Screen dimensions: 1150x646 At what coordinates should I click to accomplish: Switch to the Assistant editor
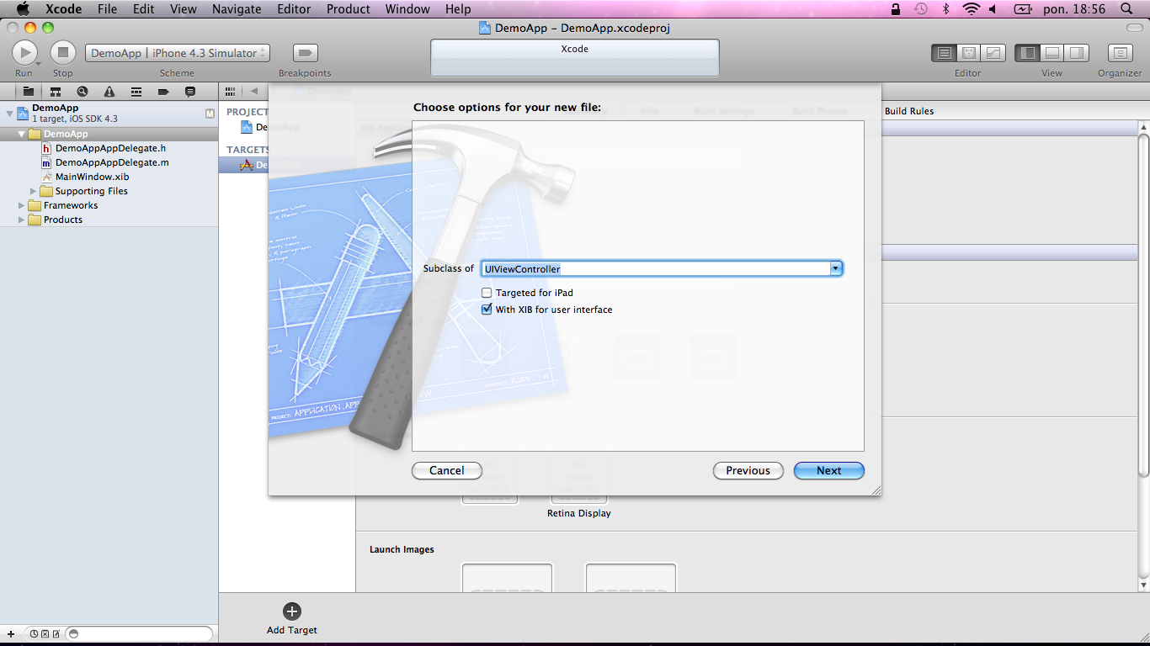[x=968, y=53]
